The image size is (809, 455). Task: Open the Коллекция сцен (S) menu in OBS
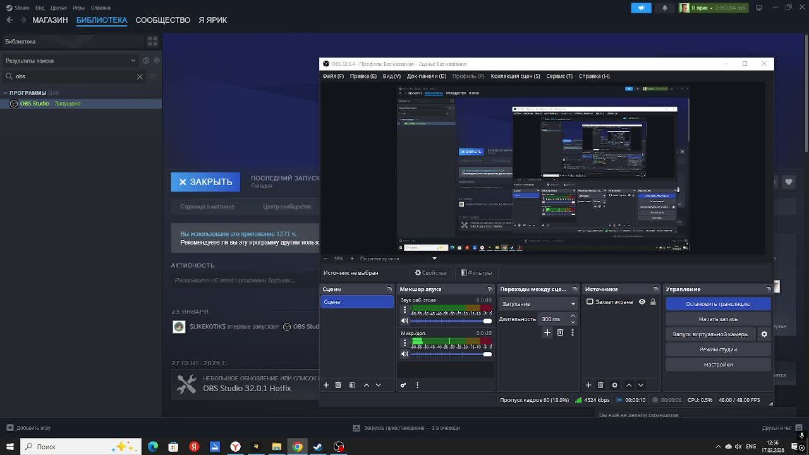(516, 76)
